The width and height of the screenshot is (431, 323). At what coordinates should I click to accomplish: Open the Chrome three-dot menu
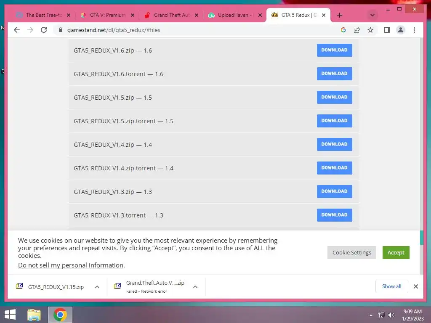tap(414, 30)
